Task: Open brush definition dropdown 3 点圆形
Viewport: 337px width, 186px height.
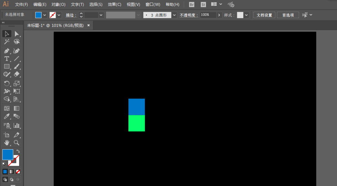Action: tap(174, 15)
